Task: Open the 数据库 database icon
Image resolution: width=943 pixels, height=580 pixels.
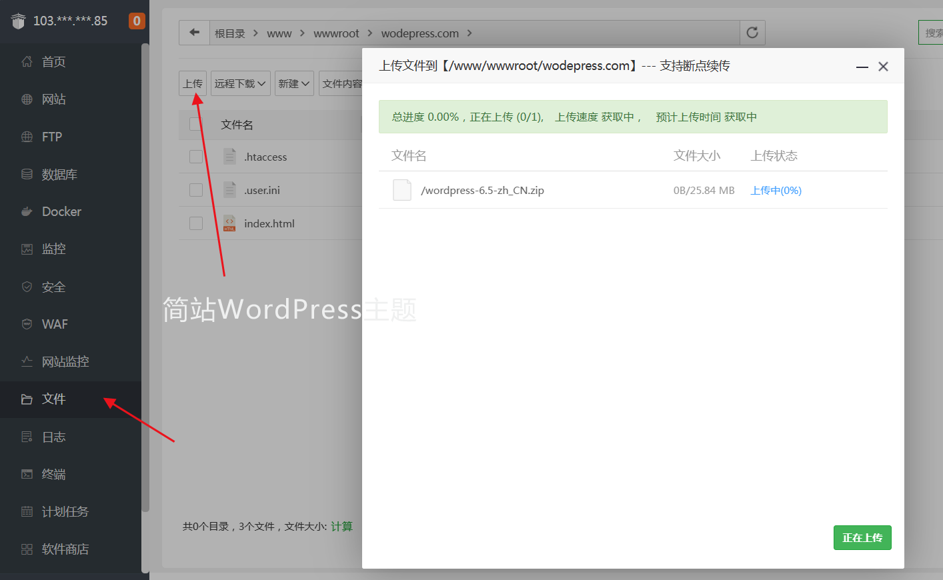Action: [27, 174]
